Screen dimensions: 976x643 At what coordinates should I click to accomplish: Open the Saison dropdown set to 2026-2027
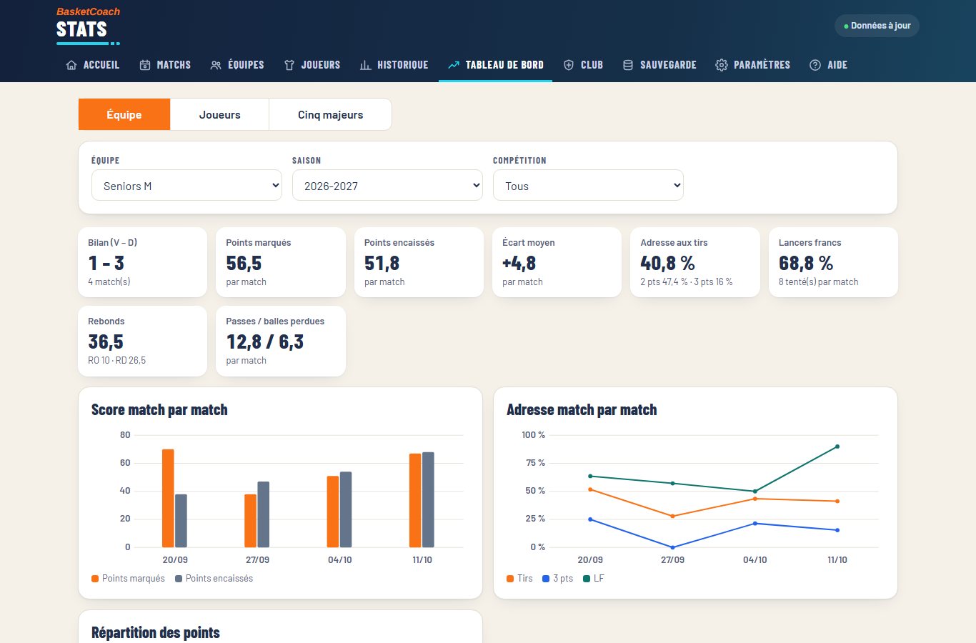coord(388,186)
